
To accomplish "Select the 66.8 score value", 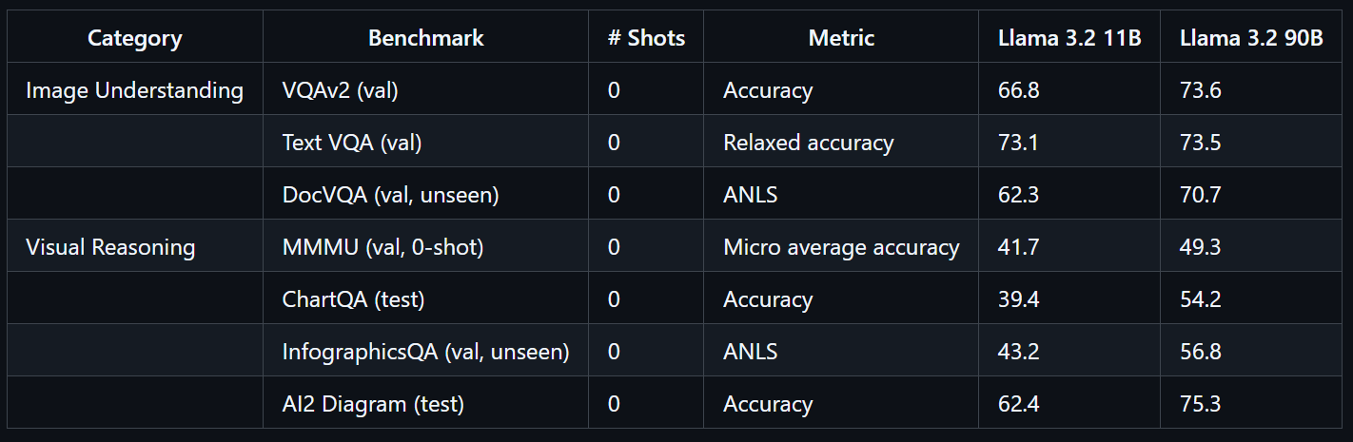I will 1019,90.
